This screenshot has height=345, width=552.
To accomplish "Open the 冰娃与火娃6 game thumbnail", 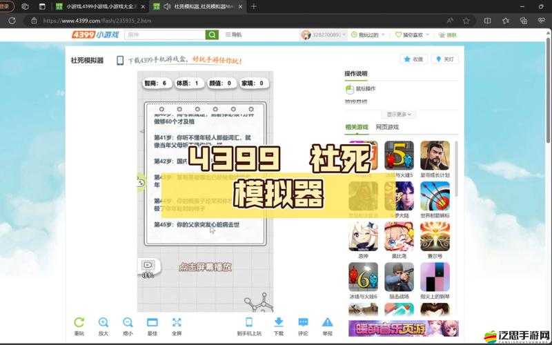I will point(363,277).
